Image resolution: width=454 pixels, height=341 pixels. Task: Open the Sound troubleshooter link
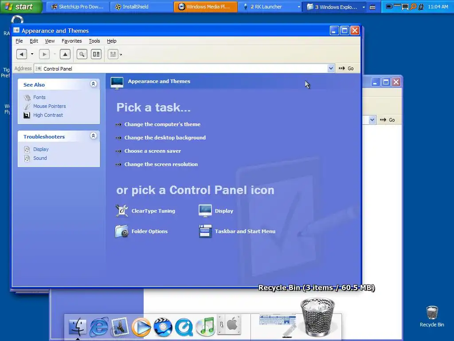(40, 159)
